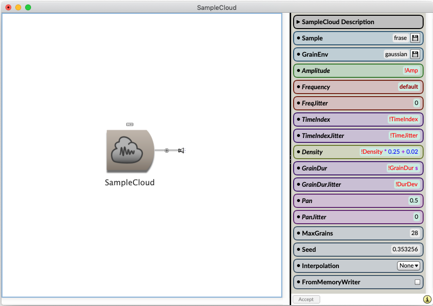Viewport: 433px width, 306px height.
Task: Click the Pan value field
Action: (x=414, y=201)
